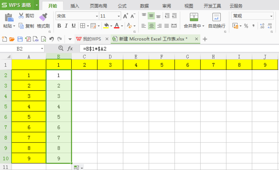Click the fx insert function button
Viewport: 279px width, 170px height.
click(x=70, y=49)
